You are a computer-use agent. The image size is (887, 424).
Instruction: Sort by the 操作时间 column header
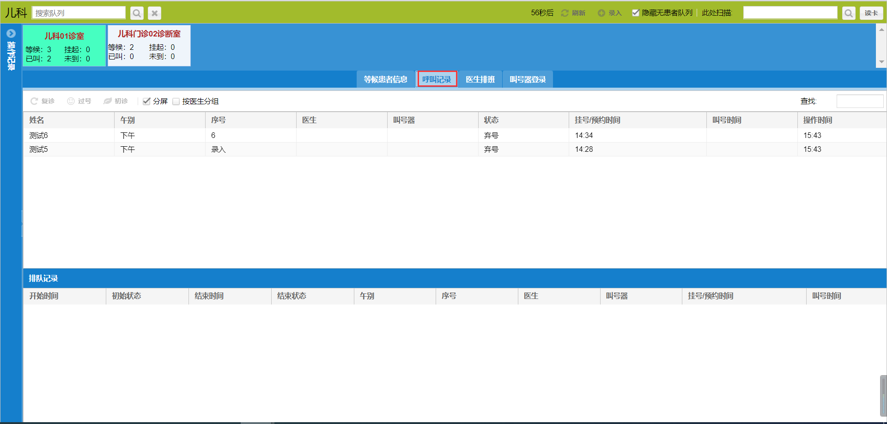(x=842, y=120)
